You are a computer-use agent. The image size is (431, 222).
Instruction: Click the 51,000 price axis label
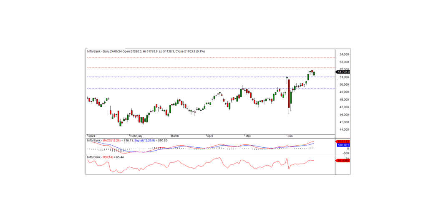[x=344, y=77]
